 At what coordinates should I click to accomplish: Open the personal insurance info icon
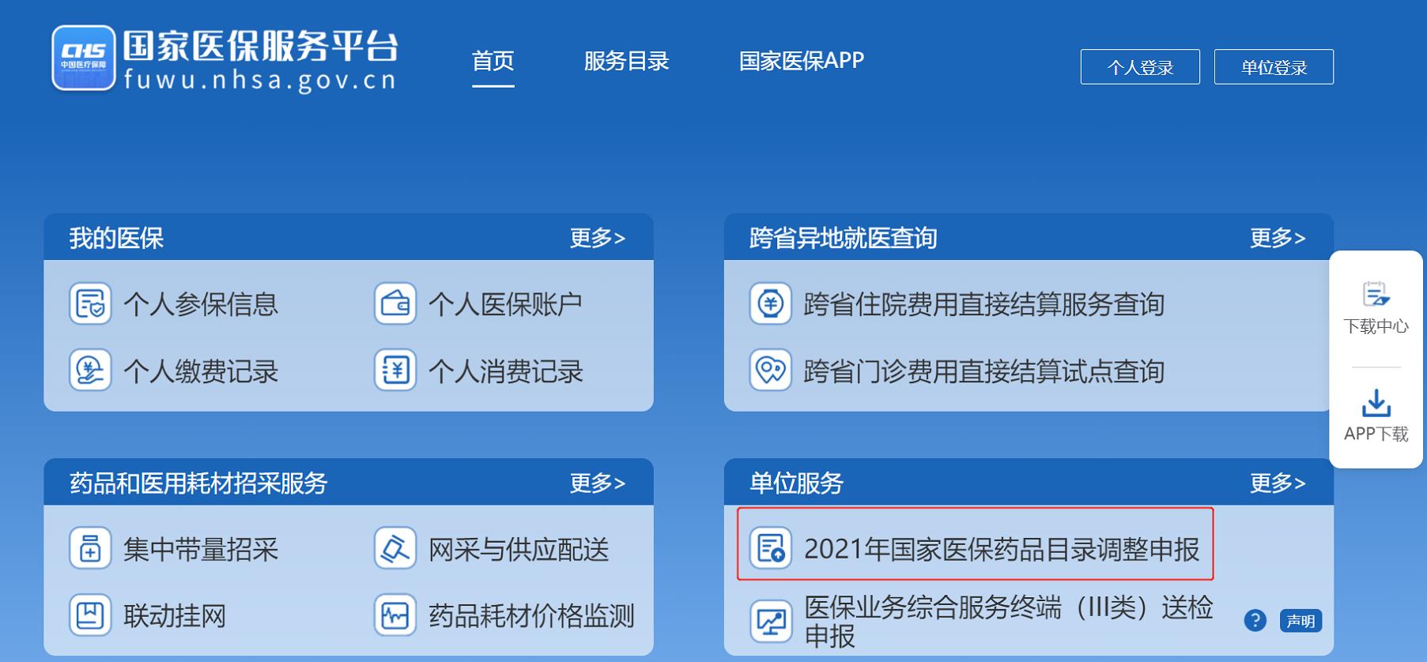point(90,304)
